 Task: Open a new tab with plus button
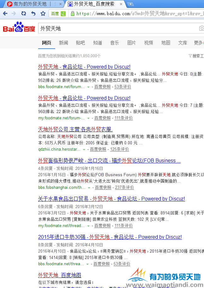[131, 4]
